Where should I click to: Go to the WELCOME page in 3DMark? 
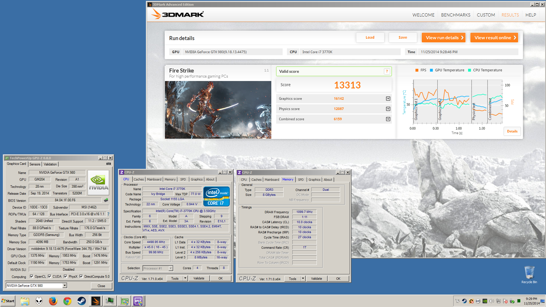coord(423,15)
